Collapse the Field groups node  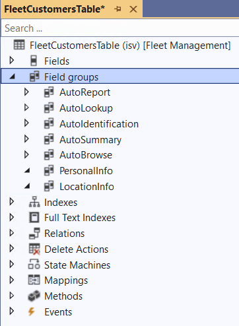tap(12, 77)
